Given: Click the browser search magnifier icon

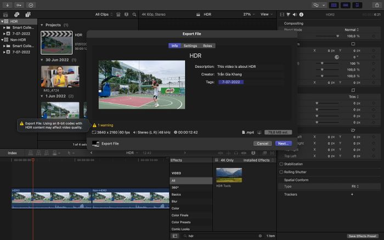Looking at the screenshot, I should [134, 14].
